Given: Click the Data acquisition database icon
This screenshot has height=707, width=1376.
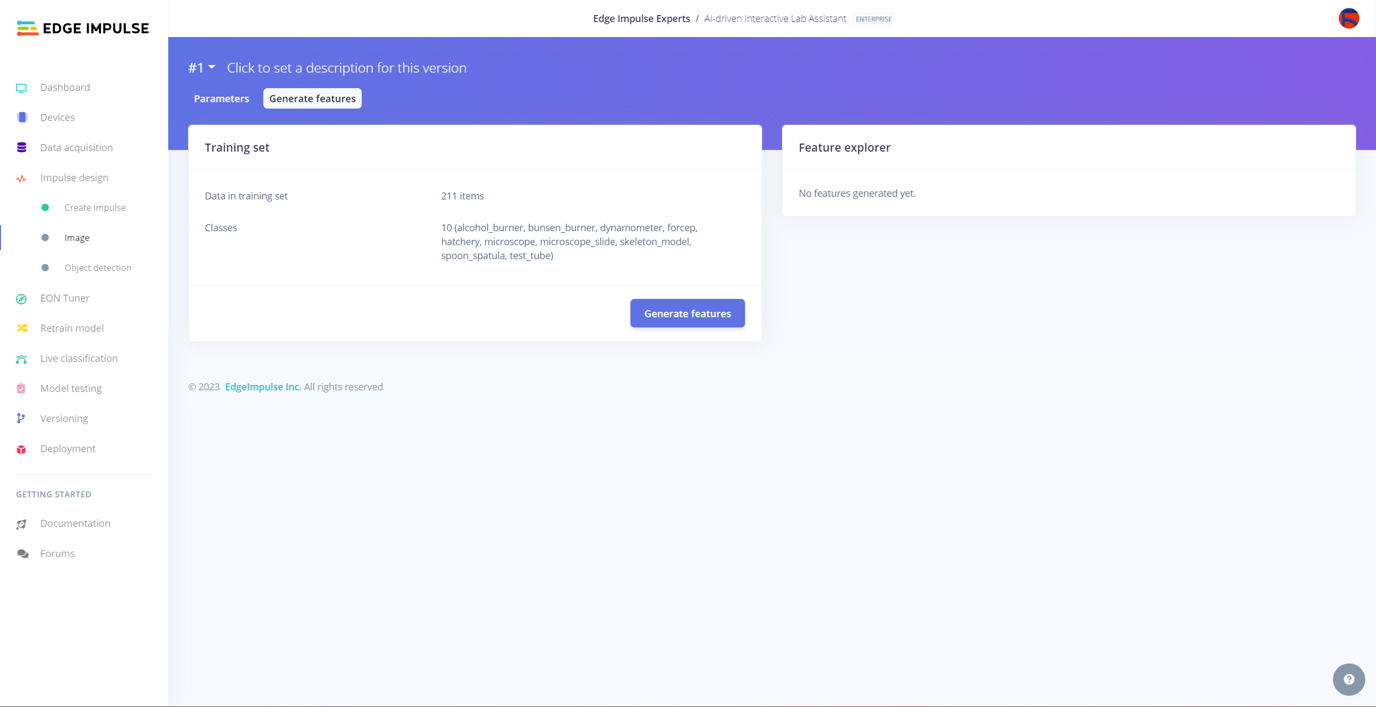Looking at the screenshot, I should pos(21,147).
